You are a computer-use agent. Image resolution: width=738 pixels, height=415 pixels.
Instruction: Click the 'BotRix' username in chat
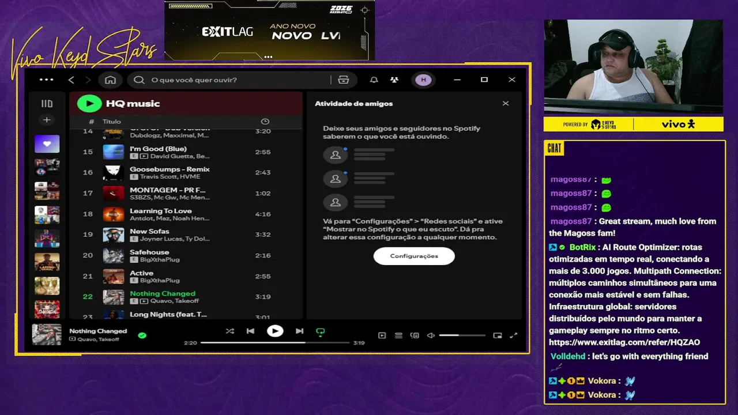coord(582,247)
